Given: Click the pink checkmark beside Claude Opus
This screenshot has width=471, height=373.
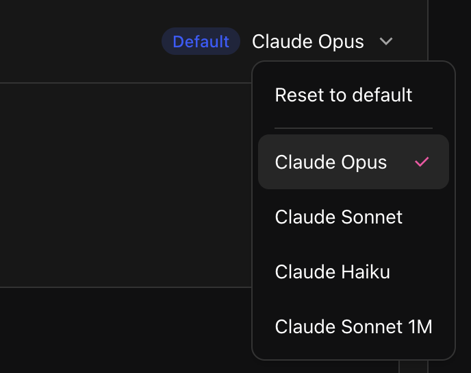Looking at the screenshot, I should [422, 162].
